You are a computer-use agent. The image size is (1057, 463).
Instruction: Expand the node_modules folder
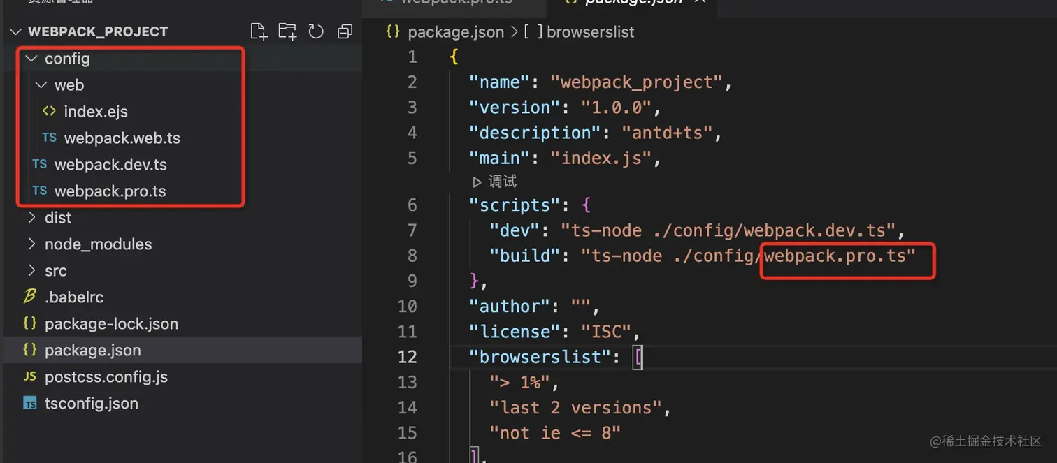pyautogui.click(x=31, y=244)
